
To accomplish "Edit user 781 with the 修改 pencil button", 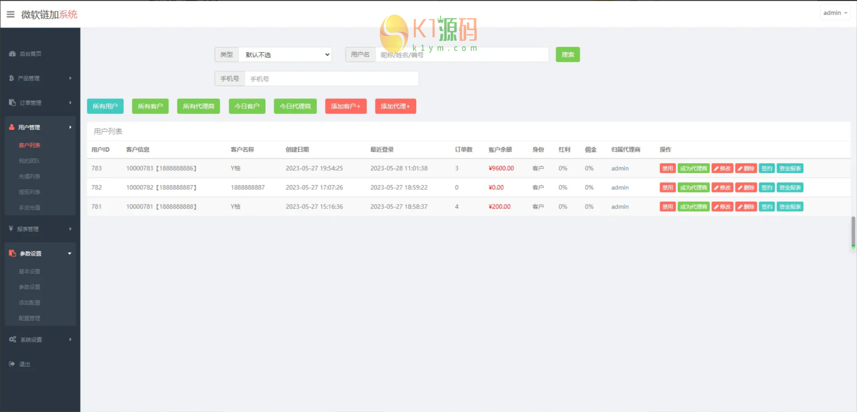I will [x=723, y=206].
